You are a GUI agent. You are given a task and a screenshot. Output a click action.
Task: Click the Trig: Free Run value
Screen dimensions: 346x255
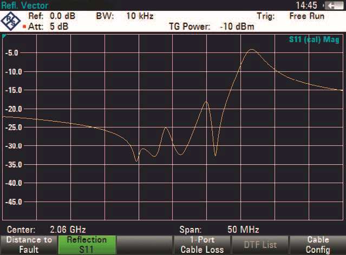click(x=306, y=16)
